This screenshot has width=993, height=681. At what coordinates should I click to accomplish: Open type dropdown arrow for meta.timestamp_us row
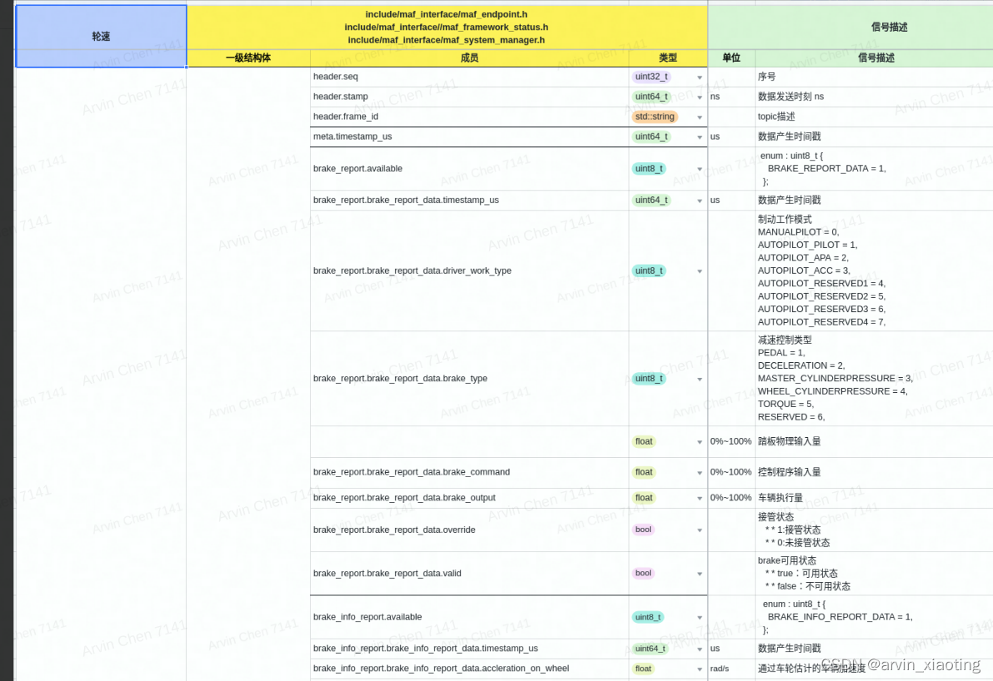tap(700, 137)
